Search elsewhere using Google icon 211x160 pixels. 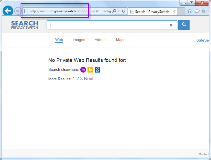pyautogui.click(x=97, y=70)
